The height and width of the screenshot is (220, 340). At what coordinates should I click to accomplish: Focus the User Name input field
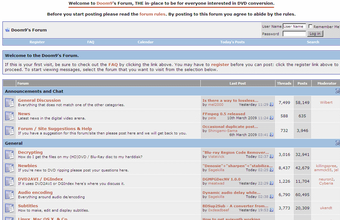coord(294,26)
